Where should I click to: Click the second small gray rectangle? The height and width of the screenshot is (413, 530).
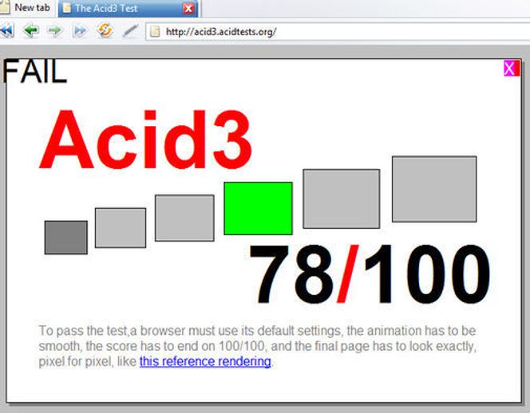[x=121, y=228]
